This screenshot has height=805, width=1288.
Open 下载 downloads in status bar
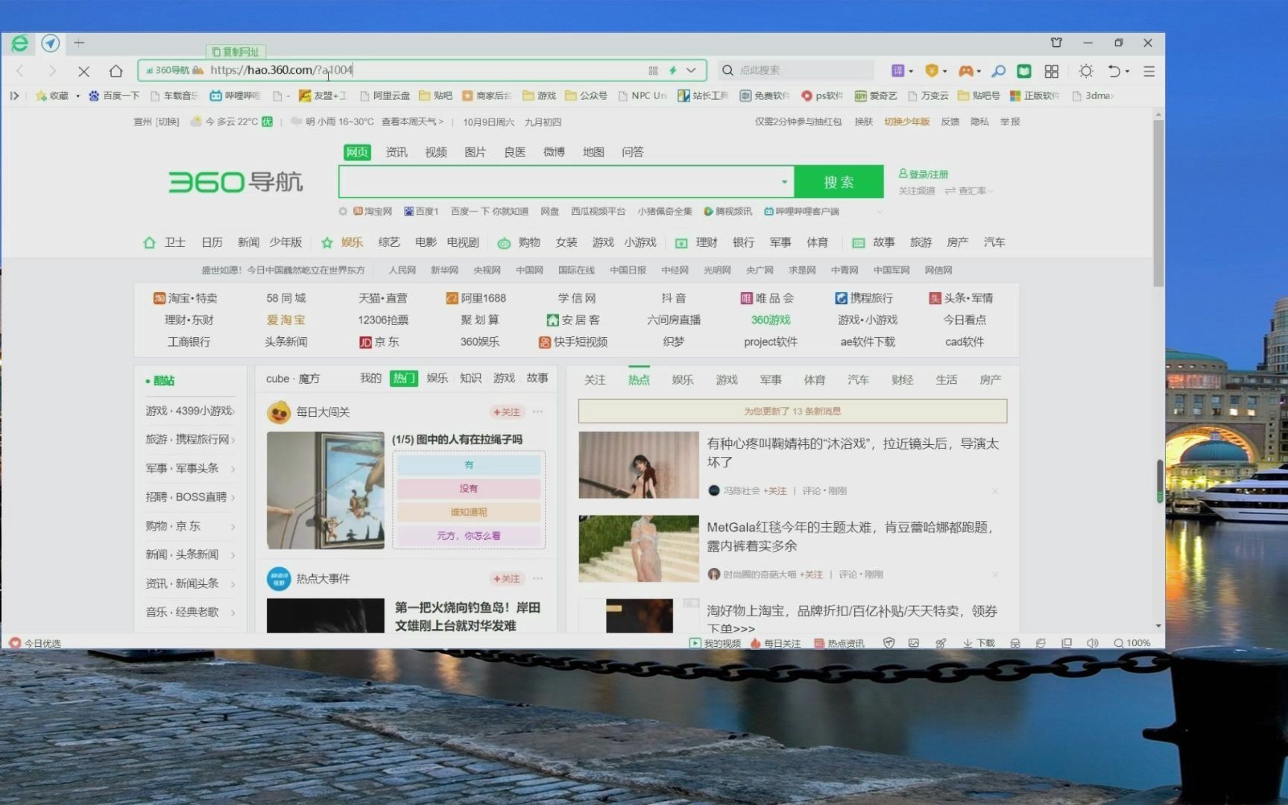[x=979, y=643]
